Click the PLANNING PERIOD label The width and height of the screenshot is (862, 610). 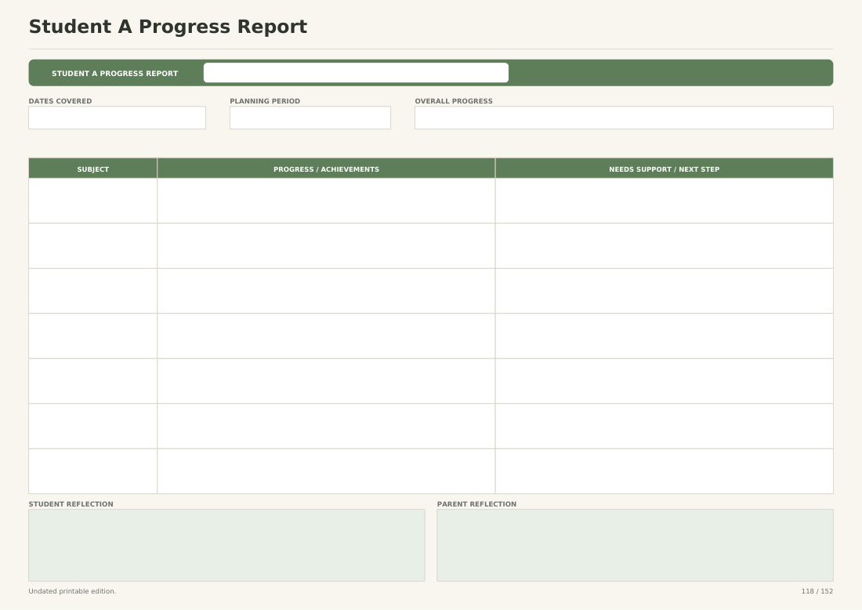click(265, 101)
